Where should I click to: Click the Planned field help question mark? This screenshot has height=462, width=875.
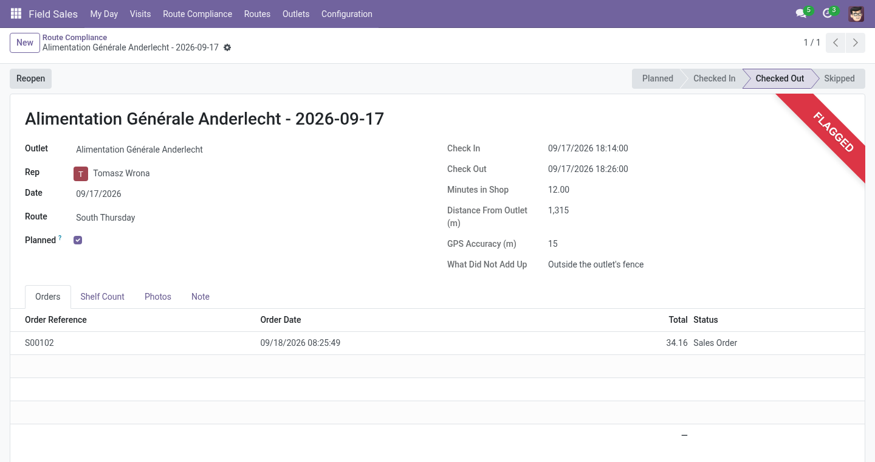[60, 238]
